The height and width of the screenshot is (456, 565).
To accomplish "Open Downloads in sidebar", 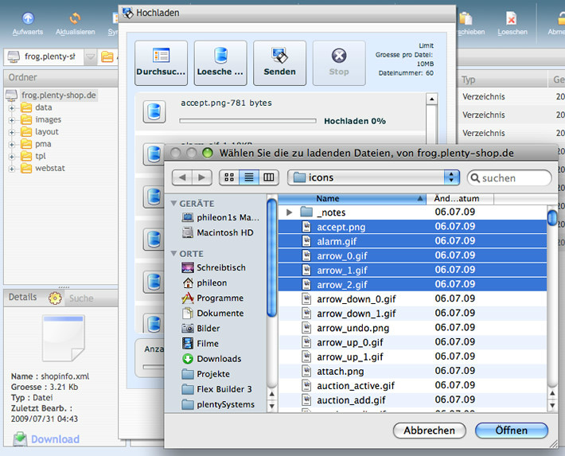I will coord(212,359).
